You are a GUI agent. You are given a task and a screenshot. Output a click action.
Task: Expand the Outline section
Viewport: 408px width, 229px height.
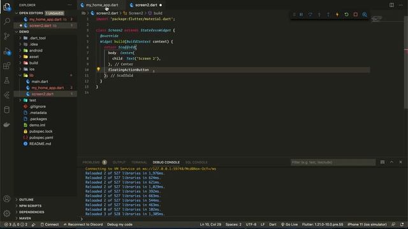pos(45,200)
